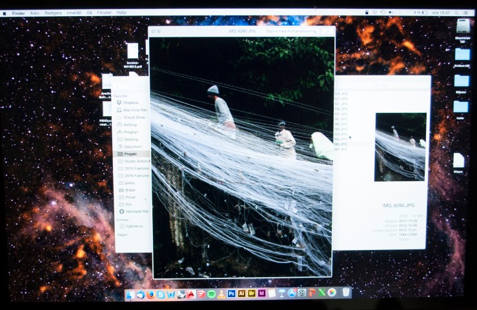Open Hämtade filer in sidebar
The image size is (477, 310).
(136, 211)
